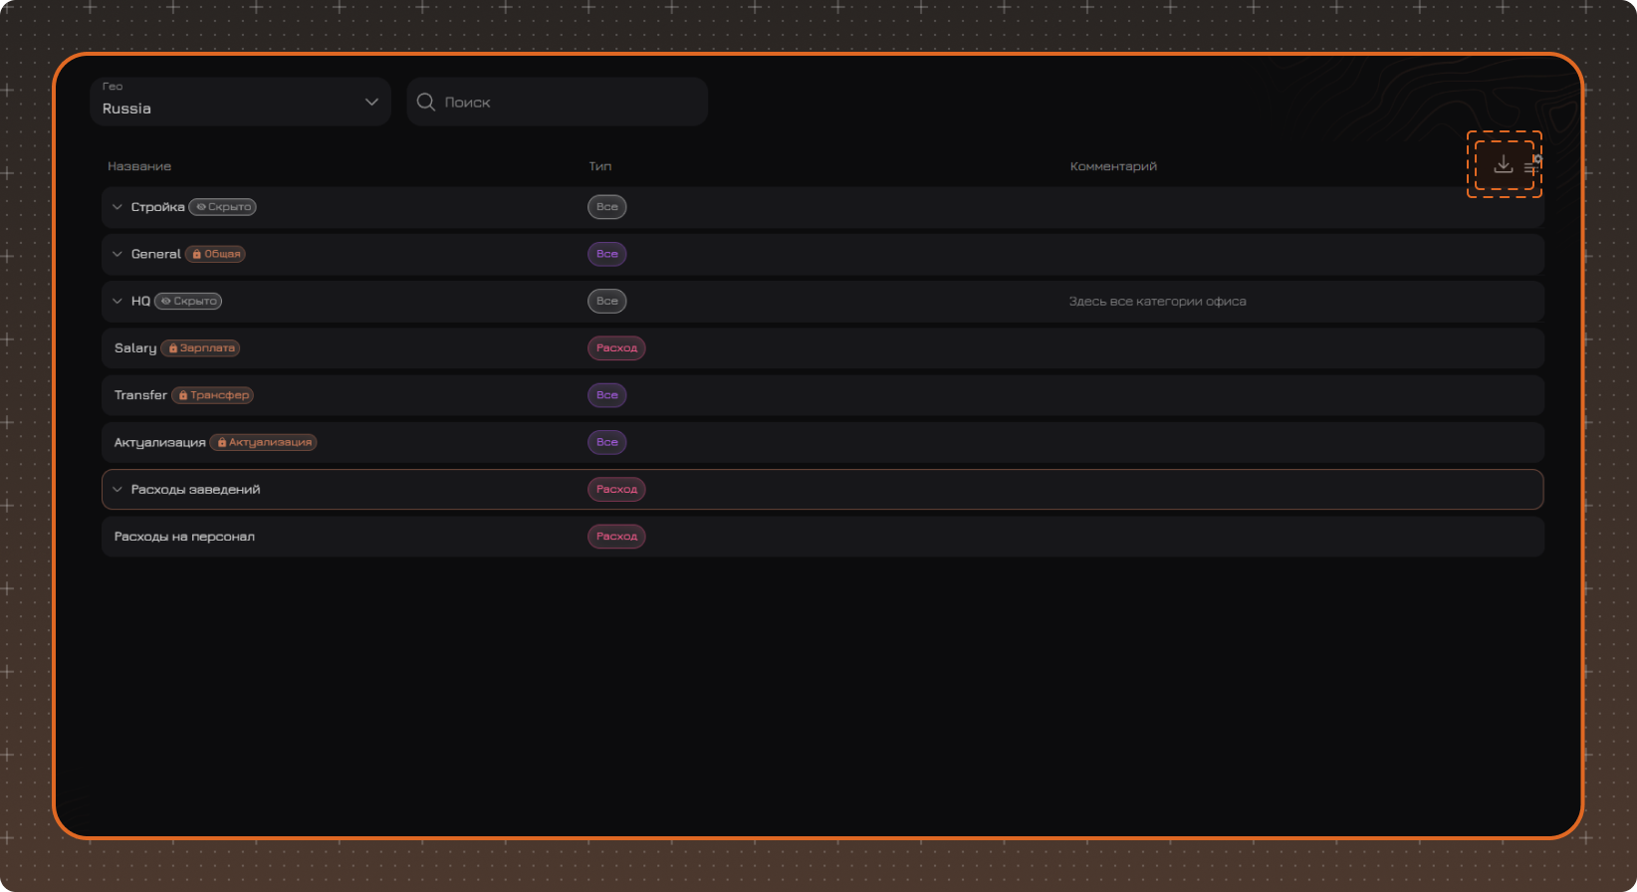The width and height of the screenshot is (1637, 892).
Task: Click the magnifier search icon
Action: pos(426,103)
